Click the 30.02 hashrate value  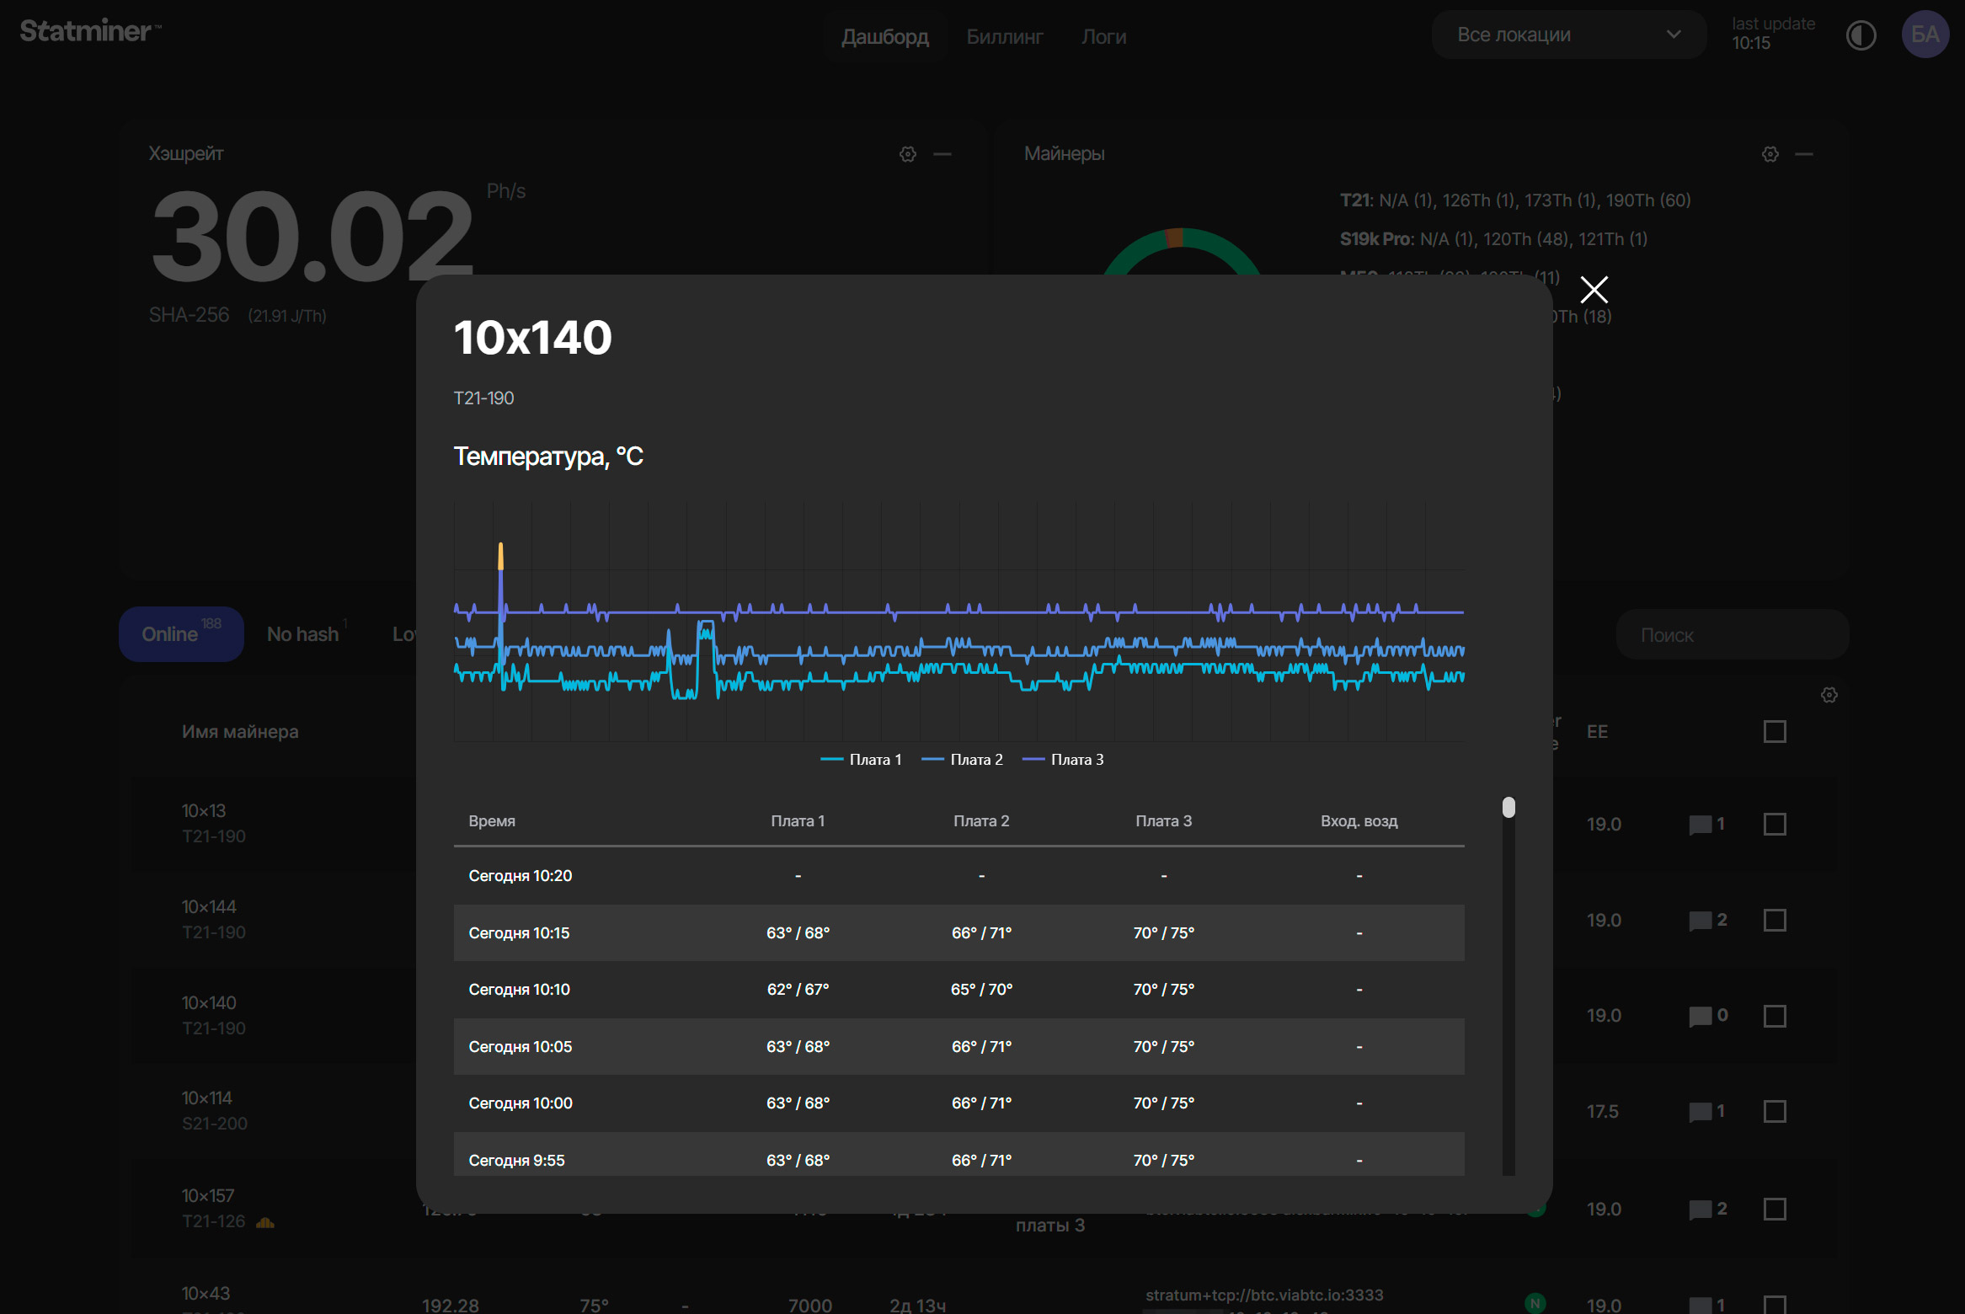tap(312, 236)
